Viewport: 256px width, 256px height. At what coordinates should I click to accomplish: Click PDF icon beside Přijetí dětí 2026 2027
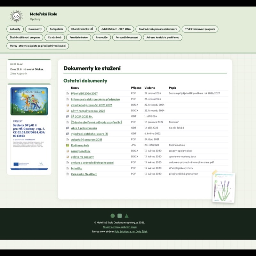point(68,93)
